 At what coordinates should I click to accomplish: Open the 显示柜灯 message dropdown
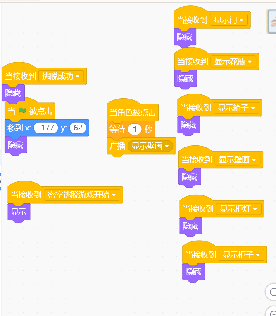pos(238,209)
